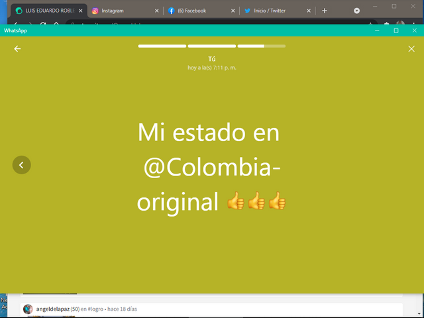Select the LUIS EDUARDO ROBLE browser tab
The width and height of the screenshot is (424, 318).
point(50,11)
